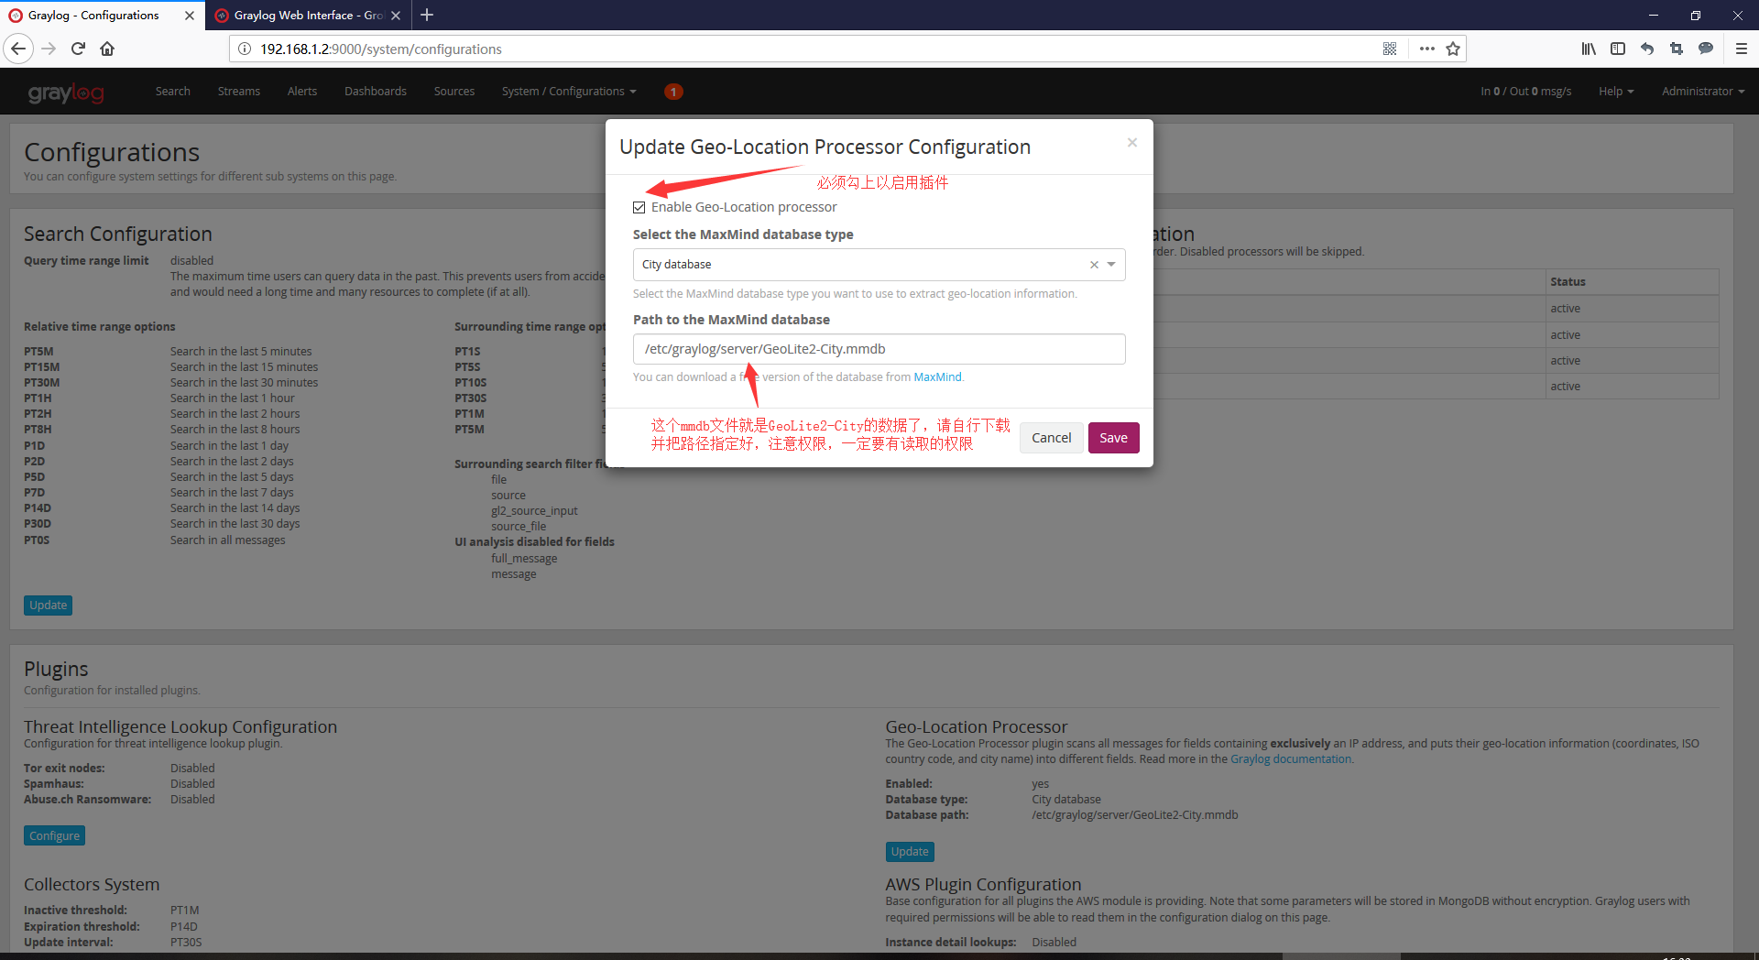Toggle the sidebar view icon
1759x960 pixels.
pos(1618,49)
